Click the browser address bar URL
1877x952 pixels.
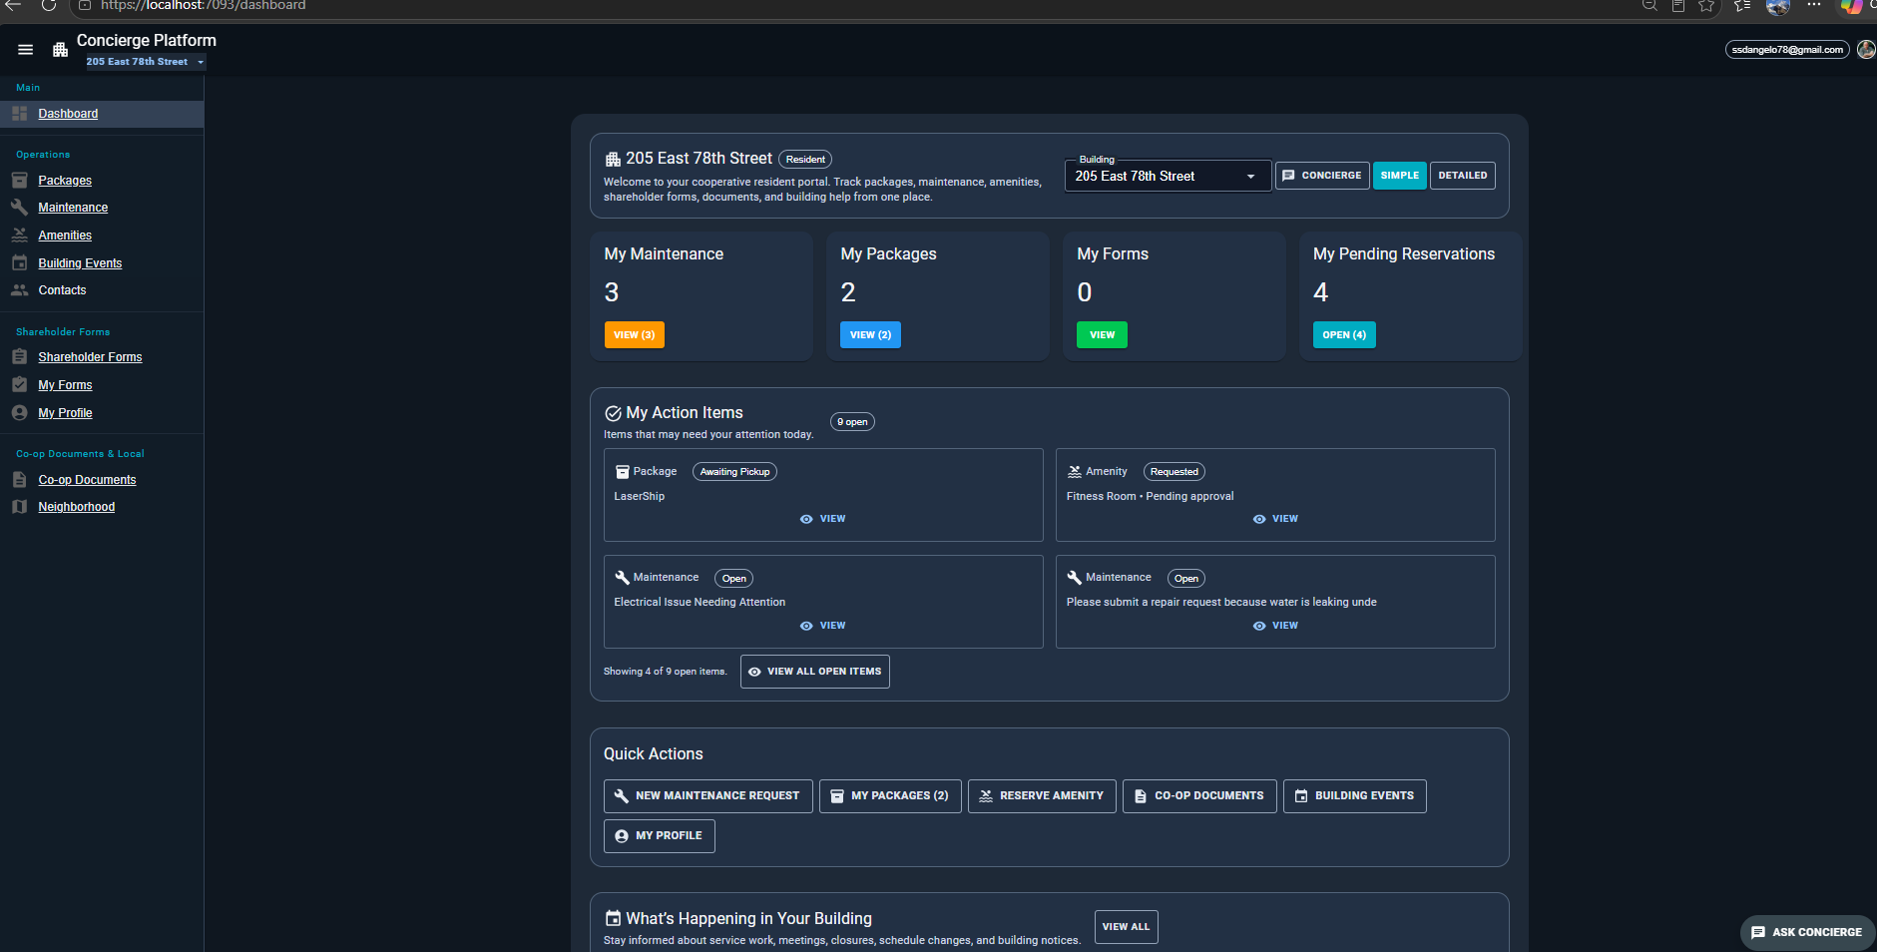204,5
